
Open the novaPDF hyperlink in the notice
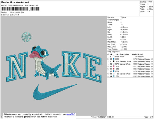[x=71, y=114]
